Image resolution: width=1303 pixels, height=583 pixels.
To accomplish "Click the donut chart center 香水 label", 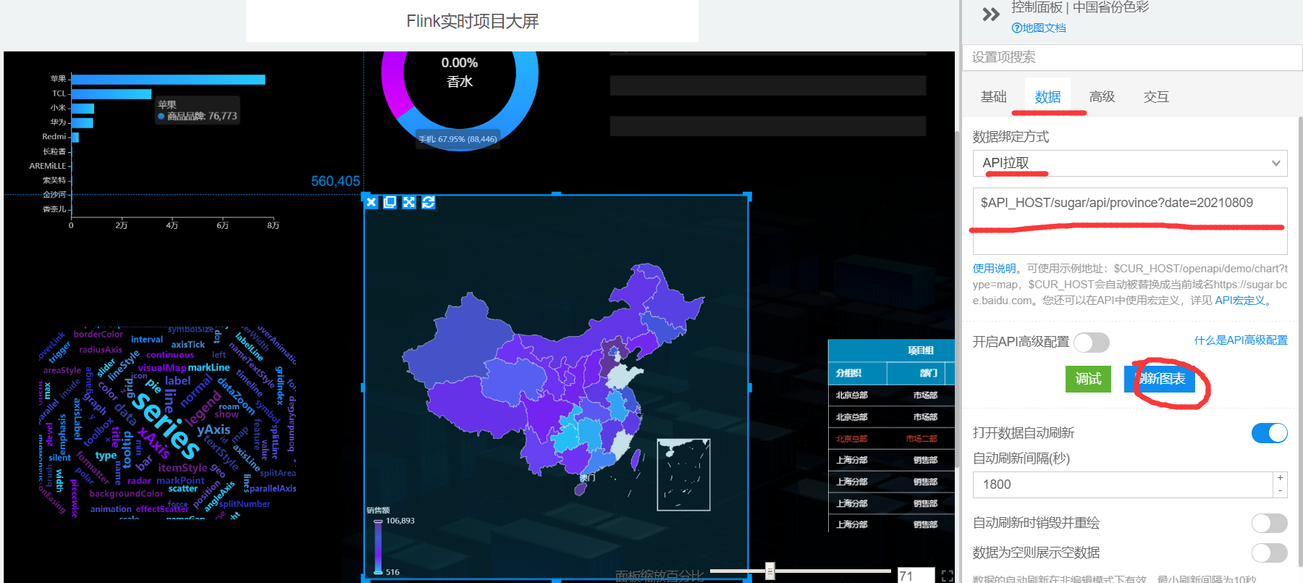I will point(460,82).
